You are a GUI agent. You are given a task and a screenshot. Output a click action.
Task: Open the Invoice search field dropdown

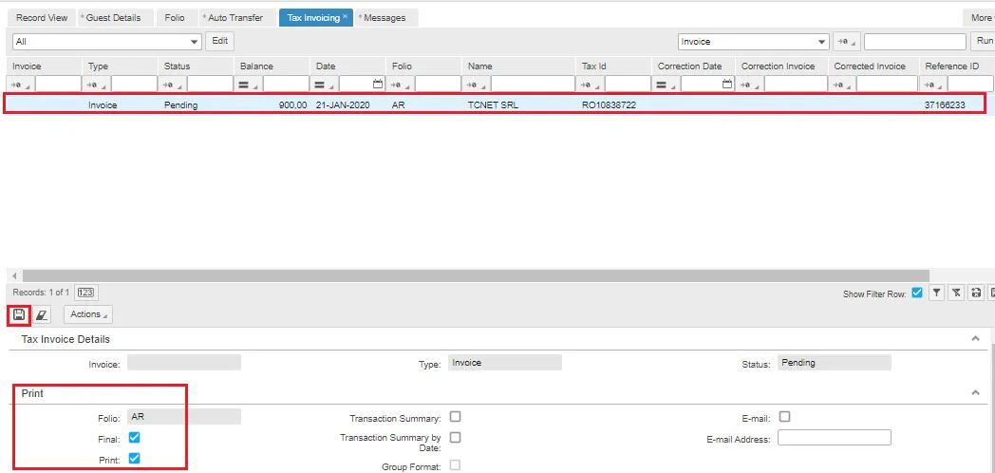(822, 42)
